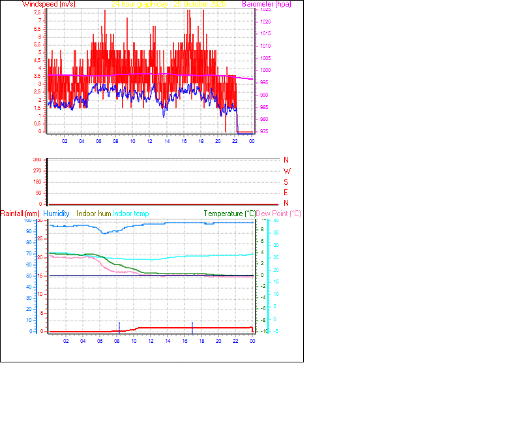This screenshot has width=532, height=446.
Task: Click the 360 wind direction axis value
Action: click(38, 159)
